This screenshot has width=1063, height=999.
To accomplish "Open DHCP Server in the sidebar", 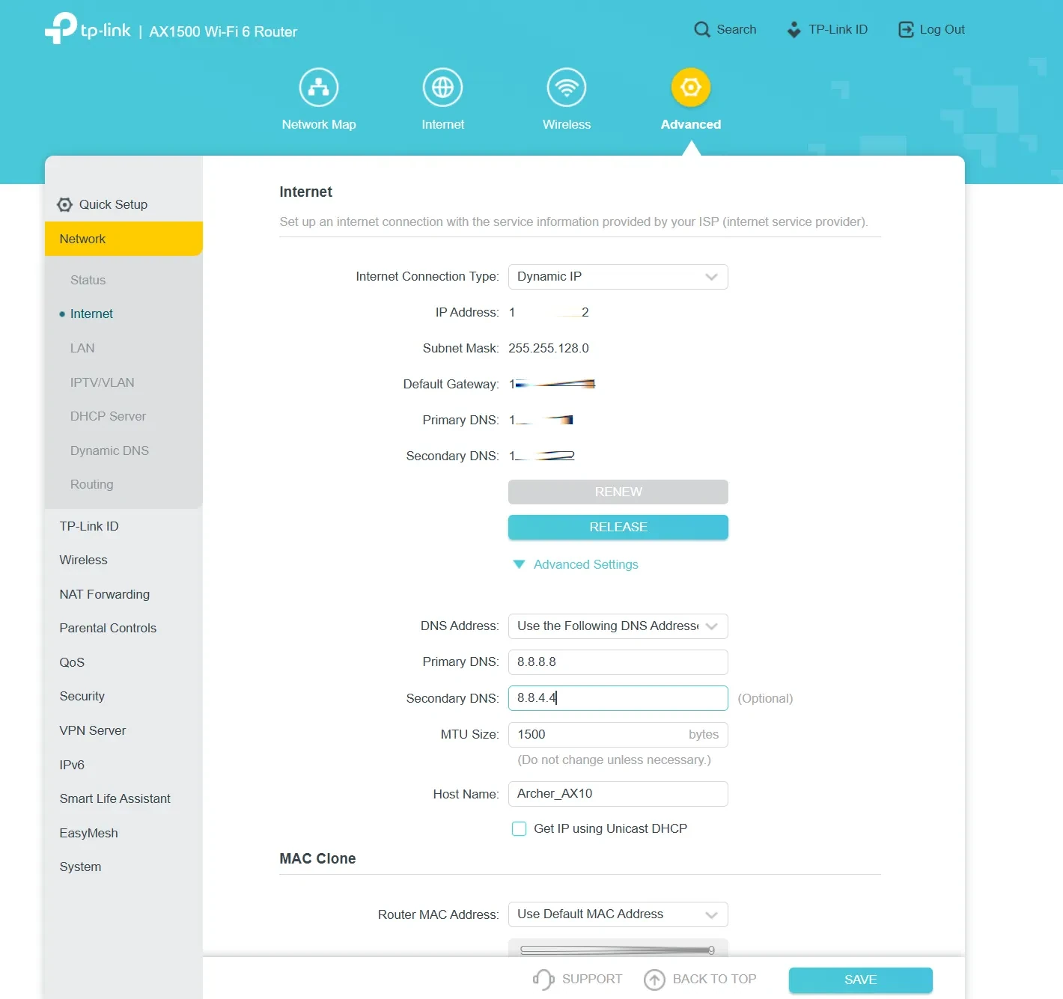I will click(x=108, y=417).
